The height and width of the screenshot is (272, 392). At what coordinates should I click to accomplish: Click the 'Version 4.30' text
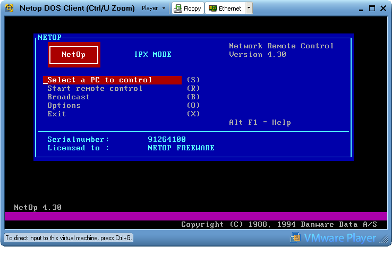tap(258, 55)
